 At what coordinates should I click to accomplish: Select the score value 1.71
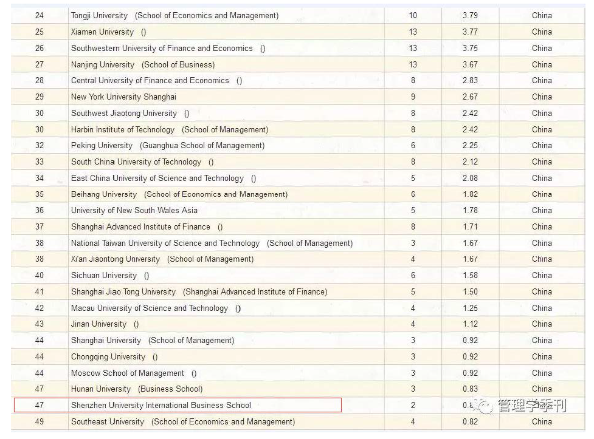click(x=470, y=226)
